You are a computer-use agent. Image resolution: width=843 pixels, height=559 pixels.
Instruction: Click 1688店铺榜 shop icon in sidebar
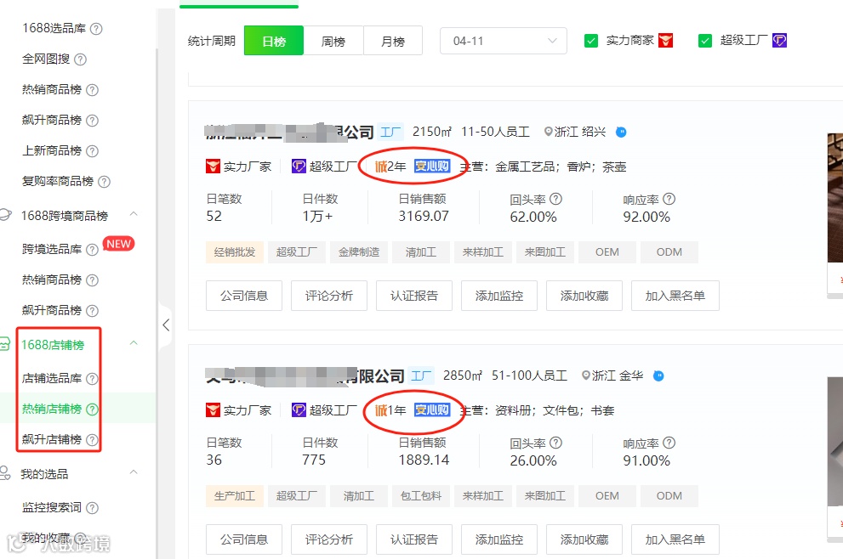(5, 344)
